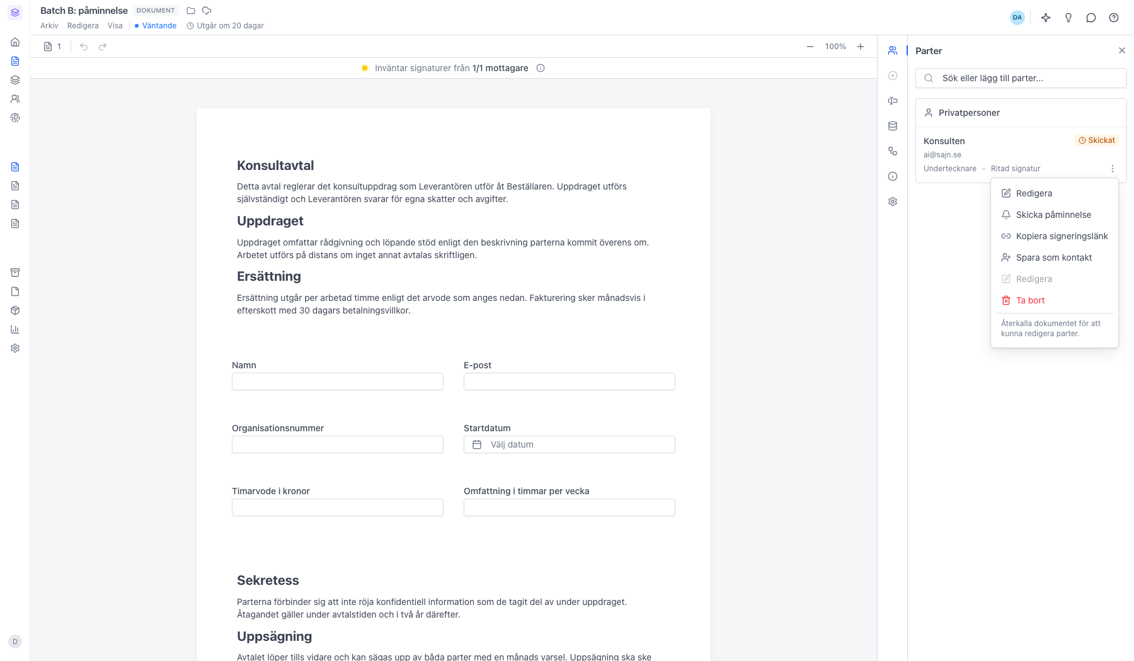This screenshot has width=1134, height=661.
Task: Open the home icon in left sidebar
Action: 15,42
